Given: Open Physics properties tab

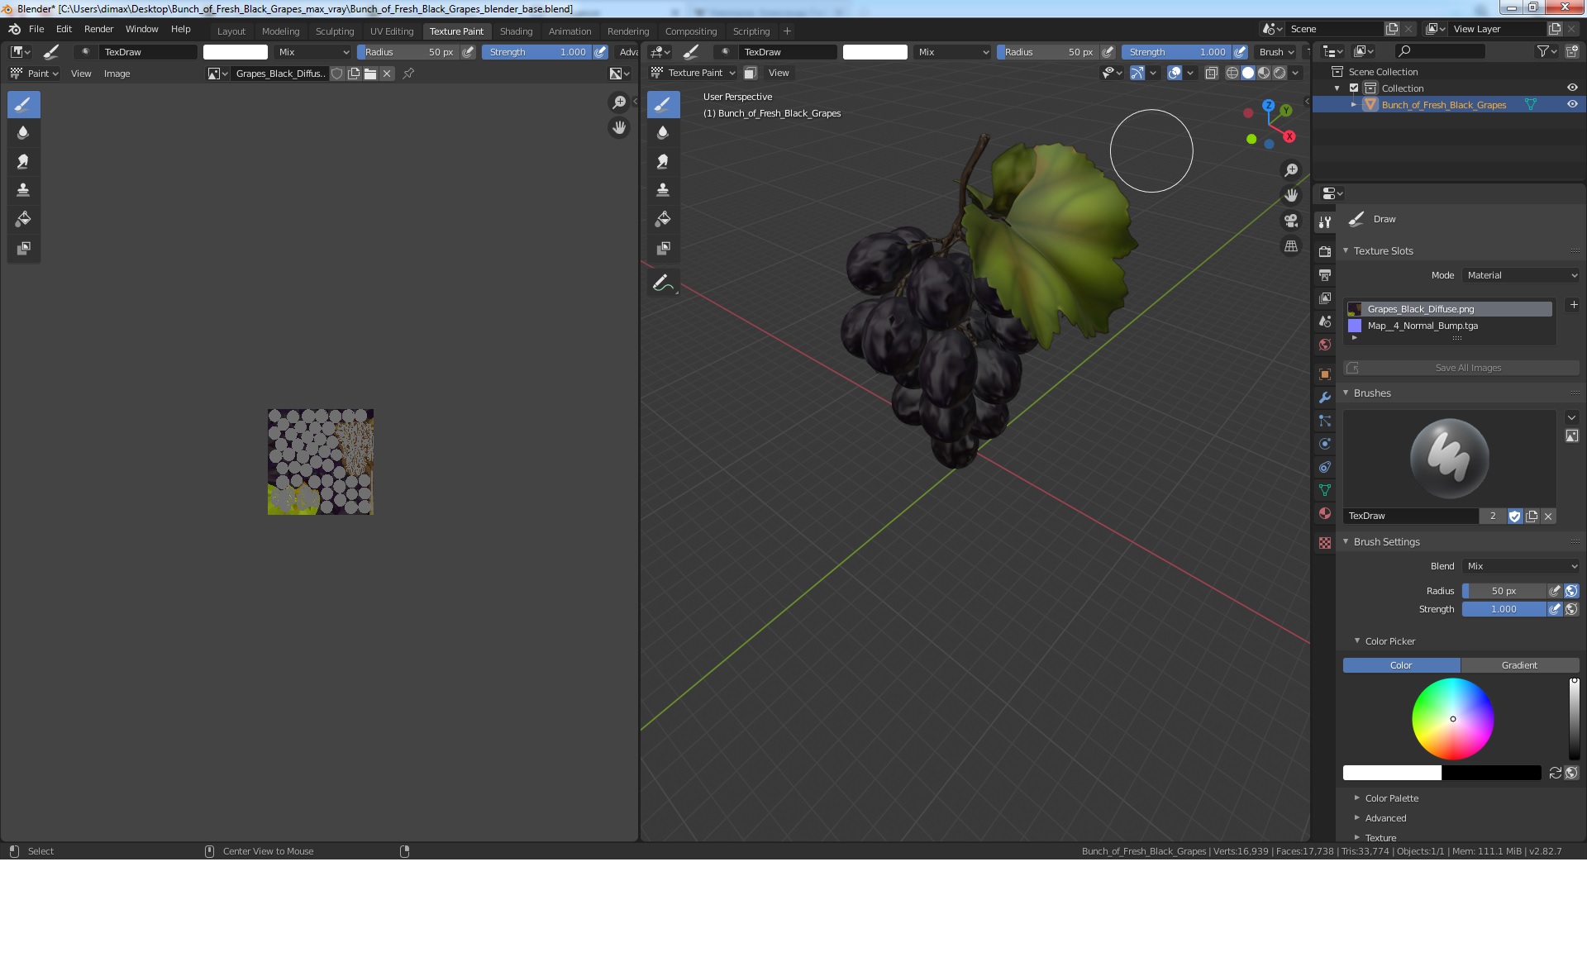Looking at the screenshot, I should point(1325,444).
